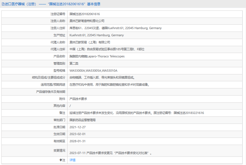
Task: Click registration number value 国械注进20182061616
Action: (85, 14)
